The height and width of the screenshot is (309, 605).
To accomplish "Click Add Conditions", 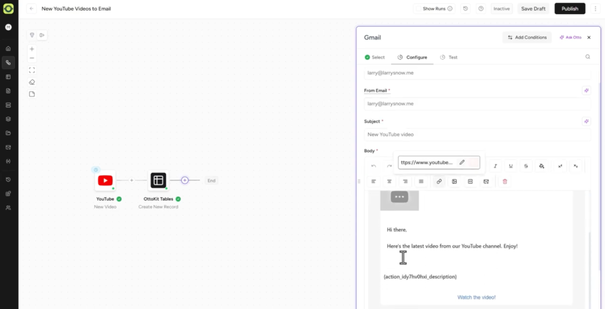I will coord(527,37).
